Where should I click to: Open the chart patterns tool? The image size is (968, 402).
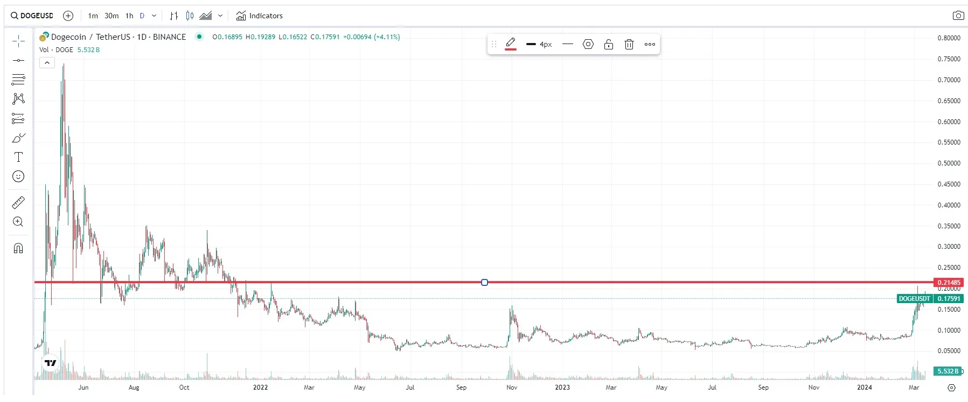coord(18,99)
